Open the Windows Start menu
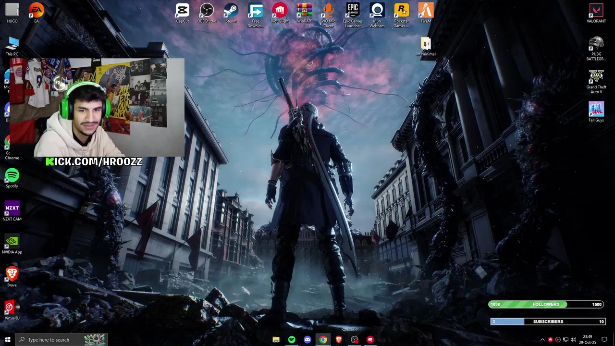The image size is (615, 346). [x=7, y=340]
